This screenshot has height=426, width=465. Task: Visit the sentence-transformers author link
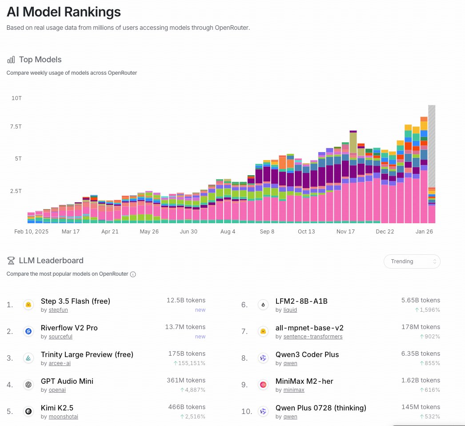point(313,337)
